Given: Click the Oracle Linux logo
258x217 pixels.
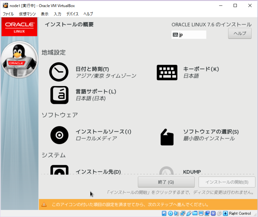Looking at the screenshot, I should click(19, 27).
